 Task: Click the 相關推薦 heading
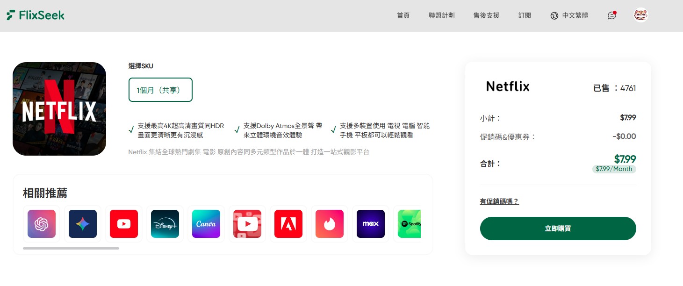coord(45,193)
